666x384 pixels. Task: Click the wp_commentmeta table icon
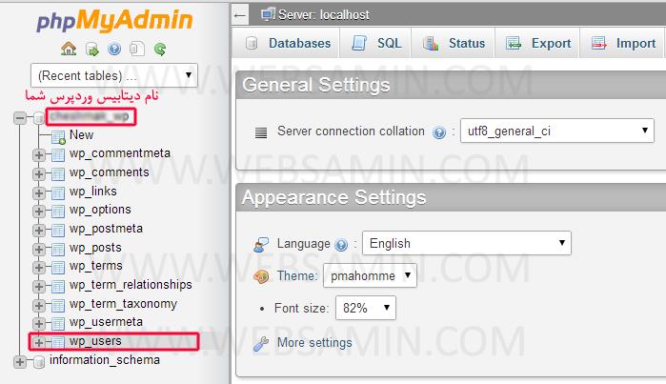(x=58, y=155)
